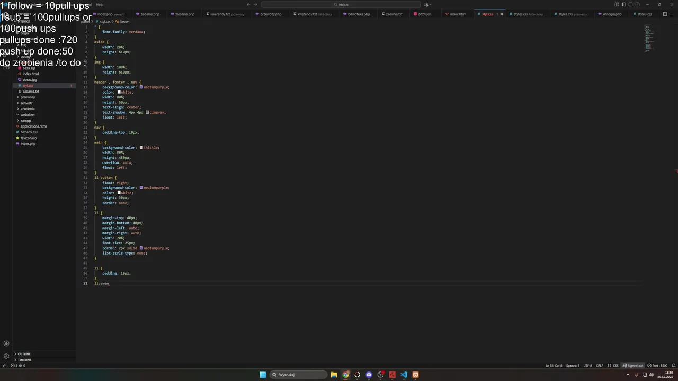The height and width of the screenshot is (381, 678).
Task: Open the Copilot chat icon beside search box
Action: [426, 5]
